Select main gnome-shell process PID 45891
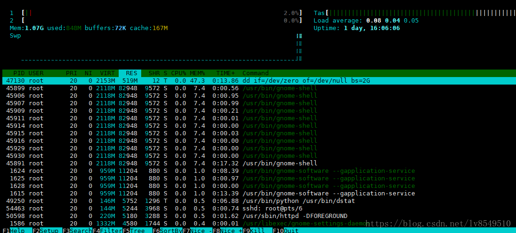 tap(259, 163)
